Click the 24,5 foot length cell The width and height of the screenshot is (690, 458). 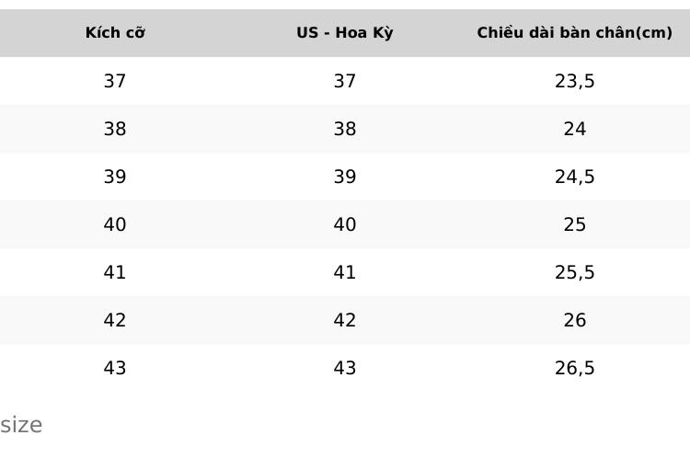[x=574, y=177]
